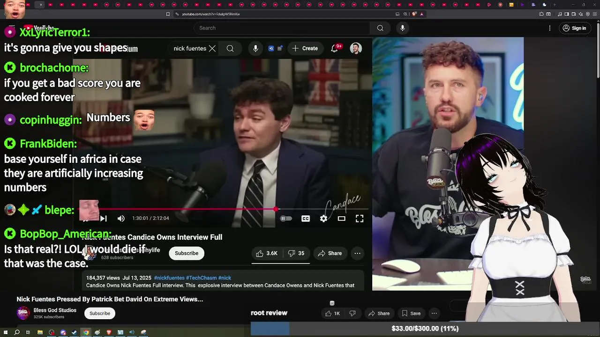Like the video showing 3.6K likes
This screenshot has width=600, height=337.
pos(267,253)
